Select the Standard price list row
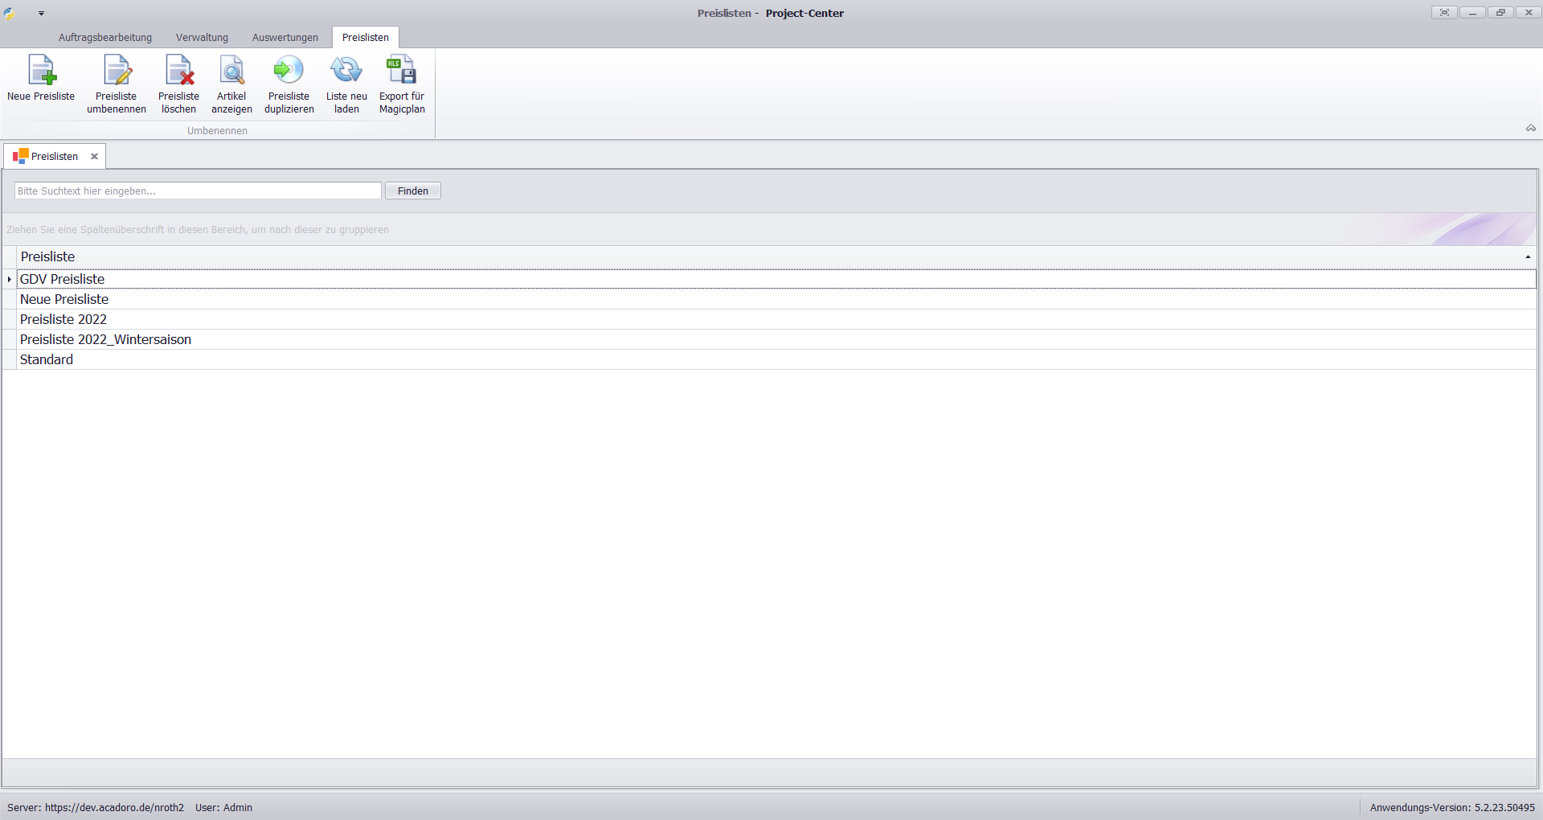The width and height of the screenshot is (1543, 820). tap(47, 359)
